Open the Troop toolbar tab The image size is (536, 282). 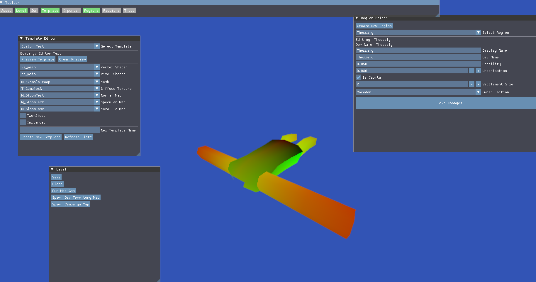[129, 11]
